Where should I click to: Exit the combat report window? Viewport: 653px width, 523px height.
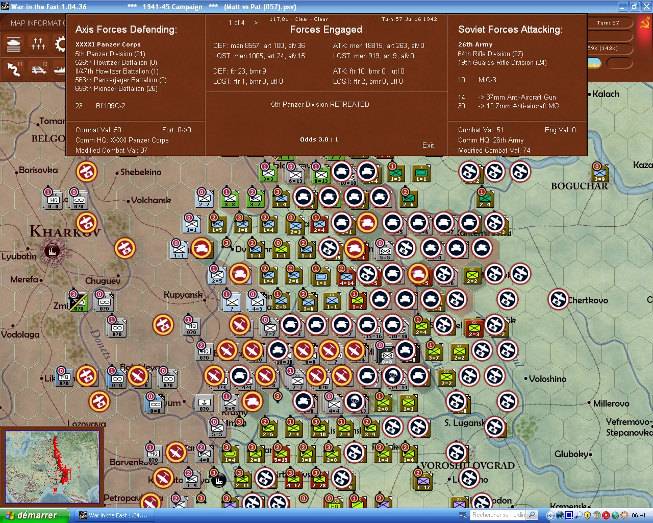pos(428,145)
